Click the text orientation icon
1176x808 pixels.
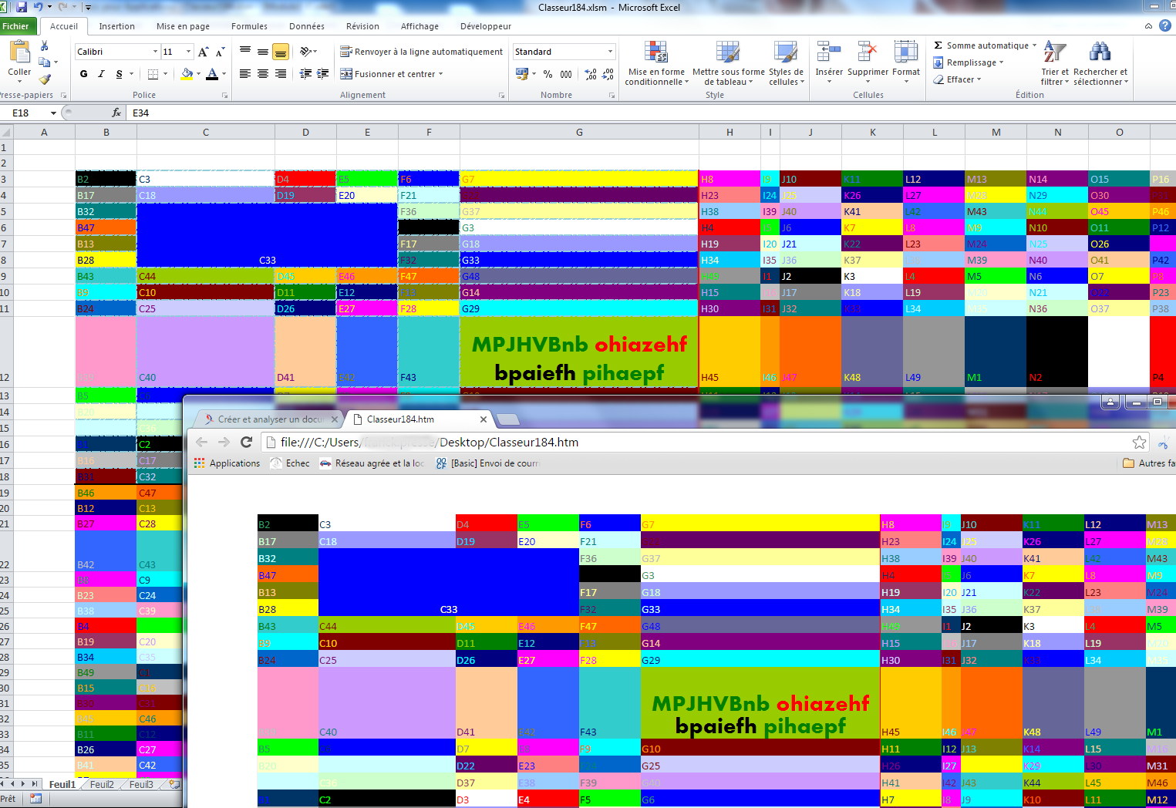[306, 52]
